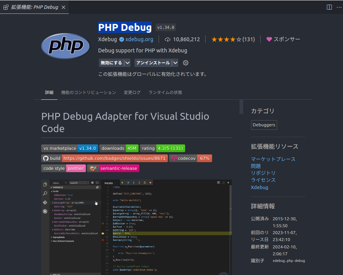Viewport: 343px width, 275px height.
Task: Click the Debuggers category tag
Action: click(x=264, y=125)
